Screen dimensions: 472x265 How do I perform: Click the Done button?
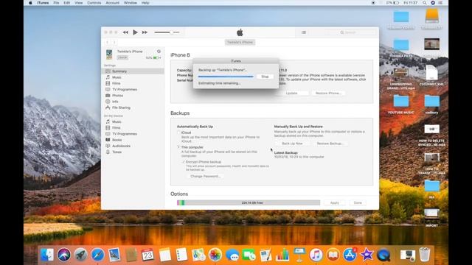(x=358, y=203)
